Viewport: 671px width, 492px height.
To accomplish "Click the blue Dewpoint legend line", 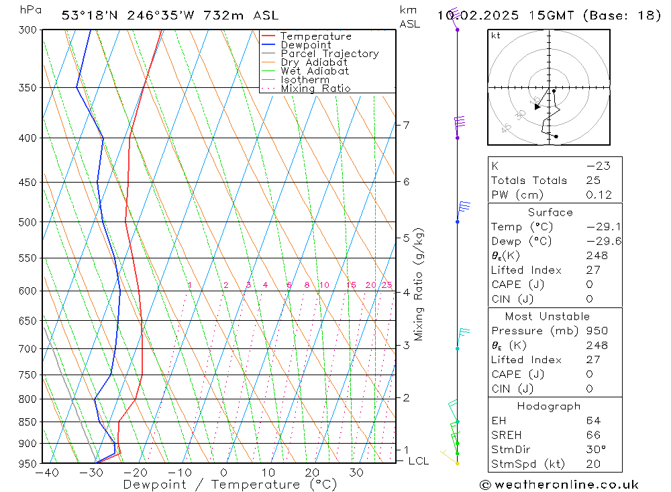I will coord(268,44).
